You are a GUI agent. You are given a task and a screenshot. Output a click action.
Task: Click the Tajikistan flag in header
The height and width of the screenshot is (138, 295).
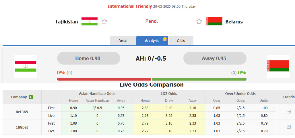click(x=90, y=21)
